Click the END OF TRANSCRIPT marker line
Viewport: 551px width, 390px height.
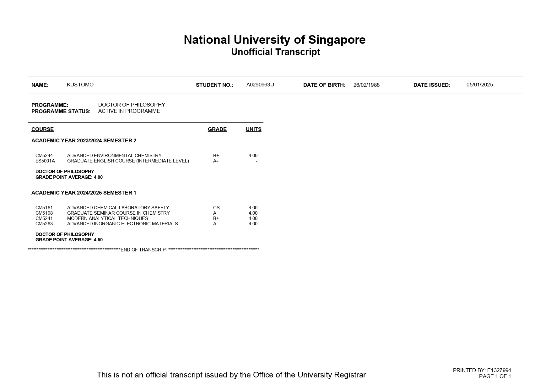pyautogui.click(x=143, y=250)
